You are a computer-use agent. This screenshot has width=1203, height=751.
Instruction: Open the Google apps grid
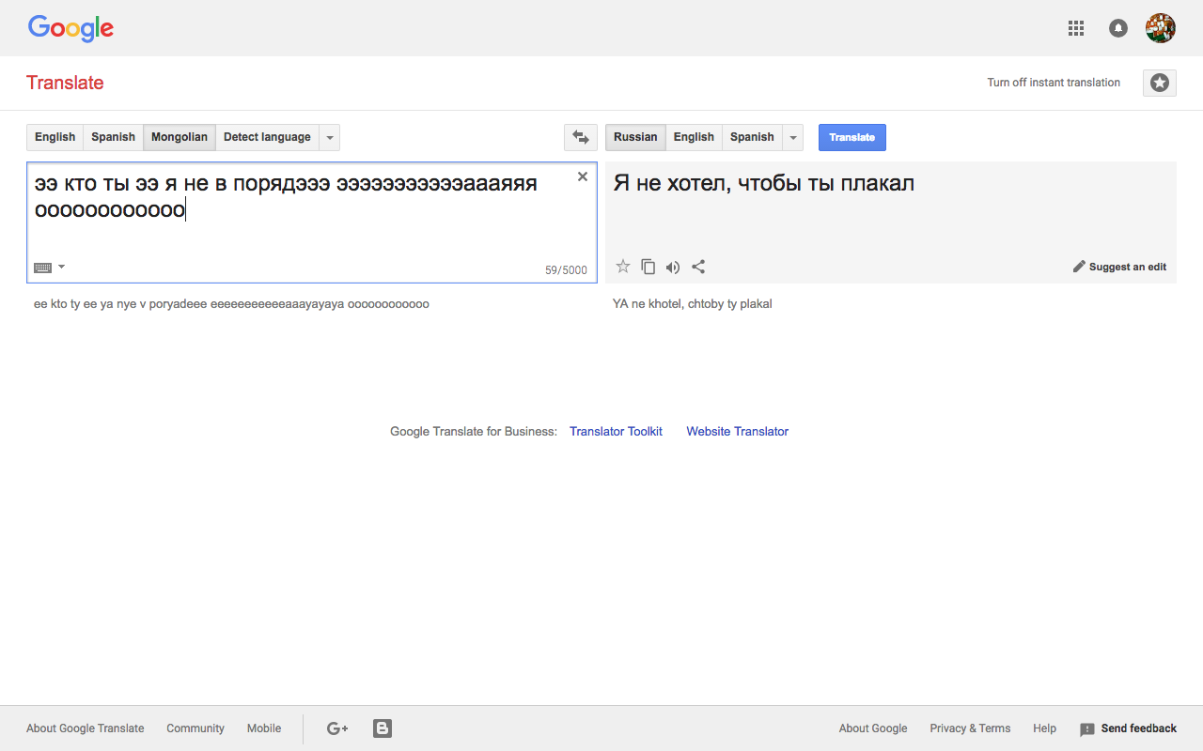[x=1076, y=28]
